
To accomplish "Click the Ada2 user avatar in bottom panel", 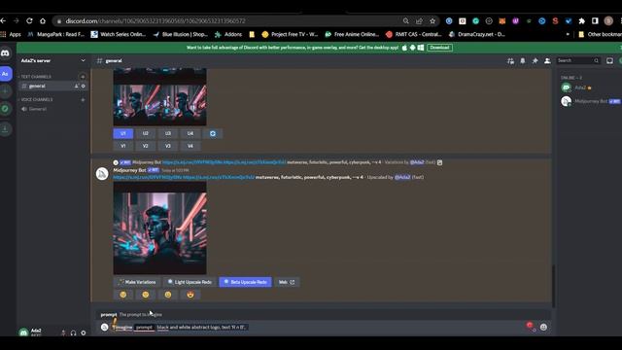I will pyautogui.click(x=23, y=332).
